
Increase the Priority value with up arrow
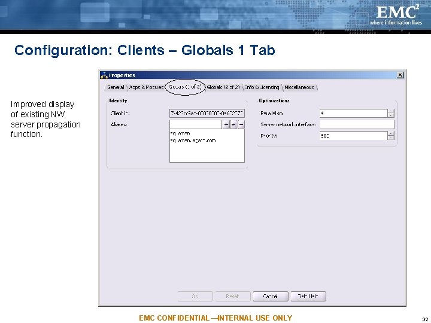pos(391,133)
